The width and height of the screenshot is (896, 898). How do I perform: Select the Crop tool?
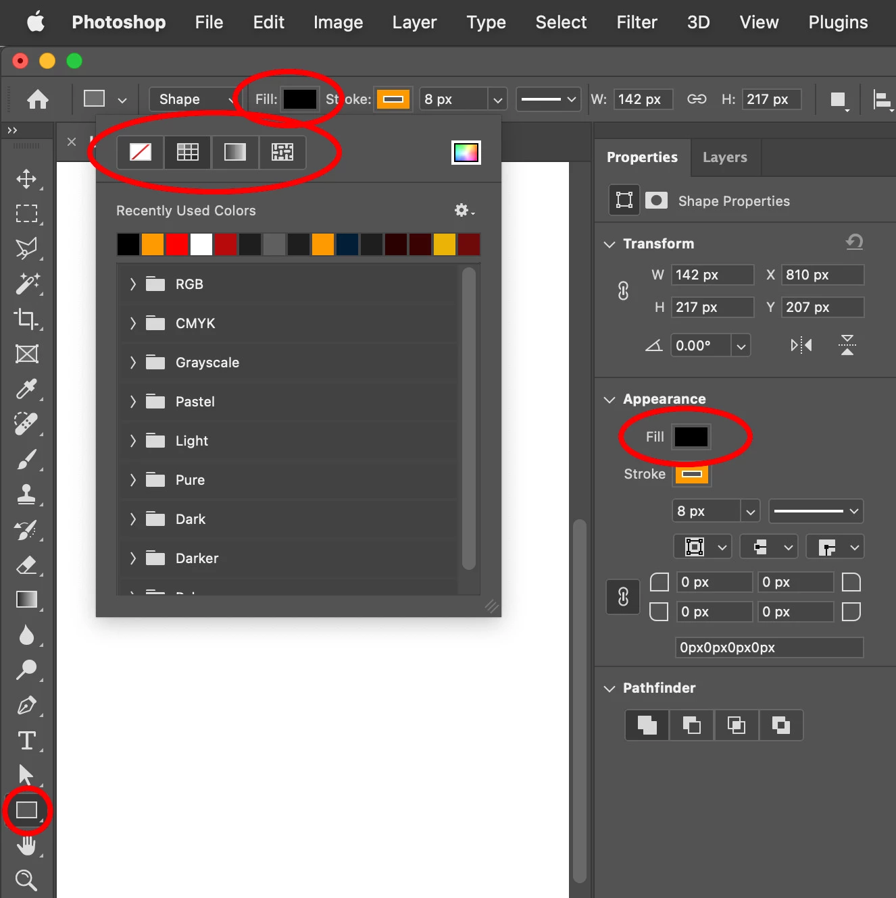pos(26,319)
